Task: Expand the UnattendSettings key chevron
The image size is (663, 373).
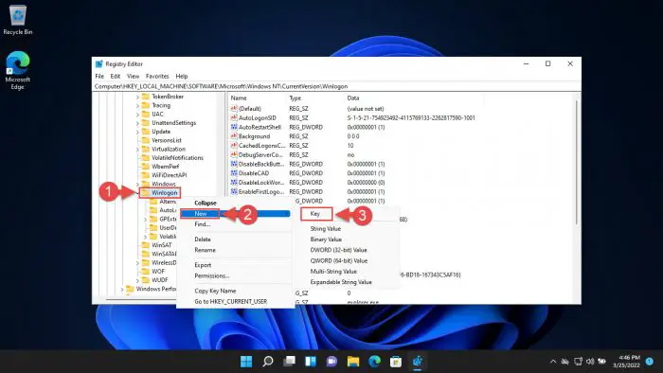Action: point(137,123)
